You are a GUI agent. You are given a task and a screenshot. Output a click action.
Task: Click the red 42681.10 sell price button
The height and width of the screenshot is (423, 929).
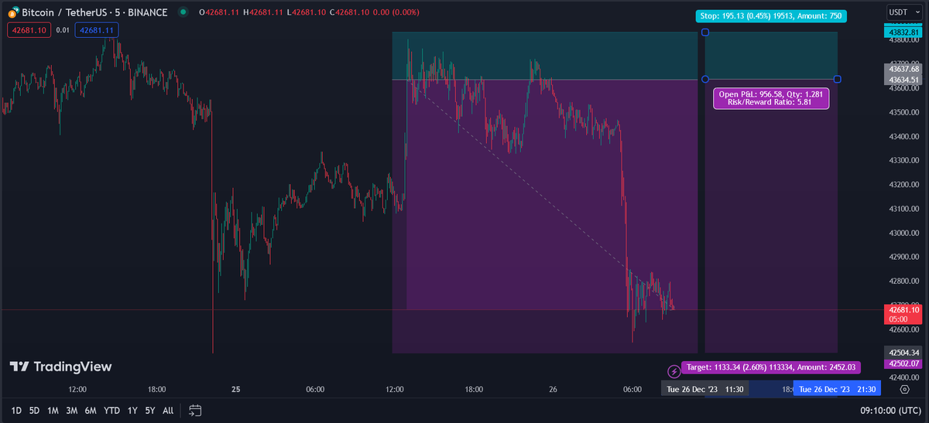click(x=29, y=30)
